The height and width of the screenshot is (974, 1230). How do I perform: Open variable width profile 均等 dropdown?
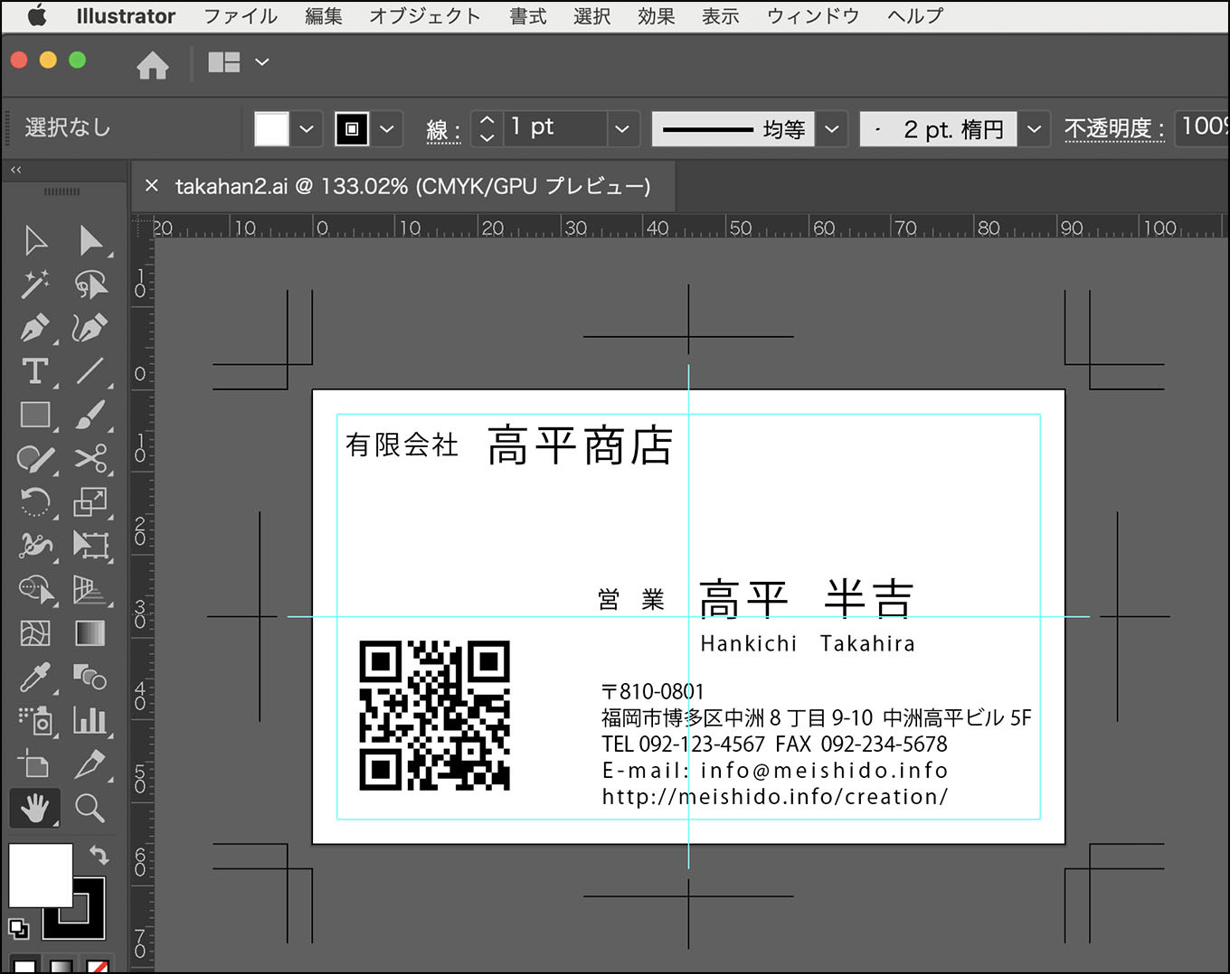coord(832,128)
